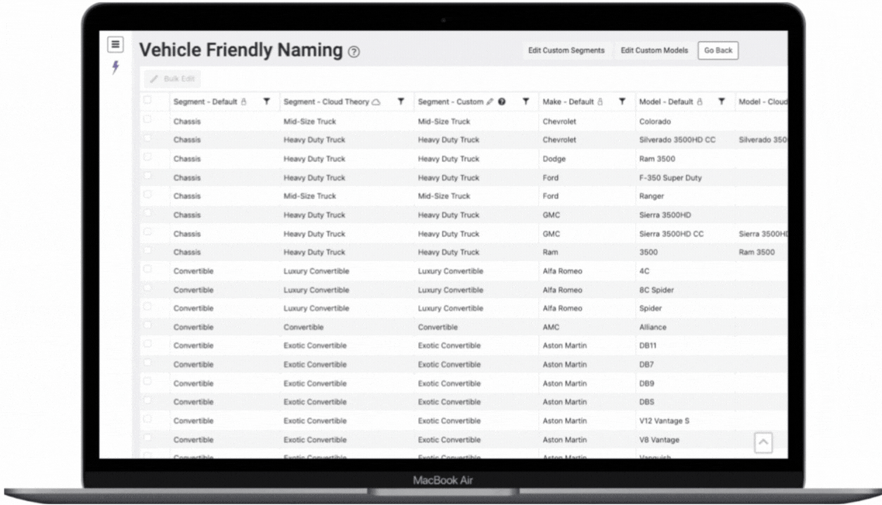This screenshot has width=882, height=505.
Task: Click cloud icon on Segment - Cloud Theory header
Action: (x=375, y=101)
